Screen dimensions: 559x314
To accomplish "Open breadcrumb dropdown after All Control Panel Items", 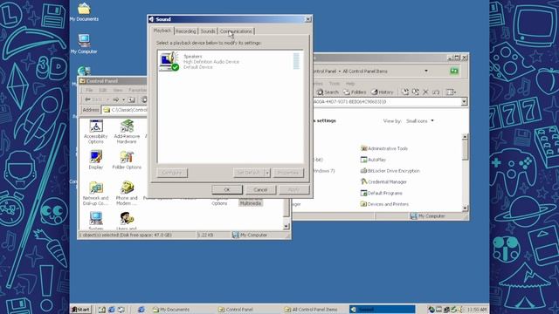I will point(426,72).
